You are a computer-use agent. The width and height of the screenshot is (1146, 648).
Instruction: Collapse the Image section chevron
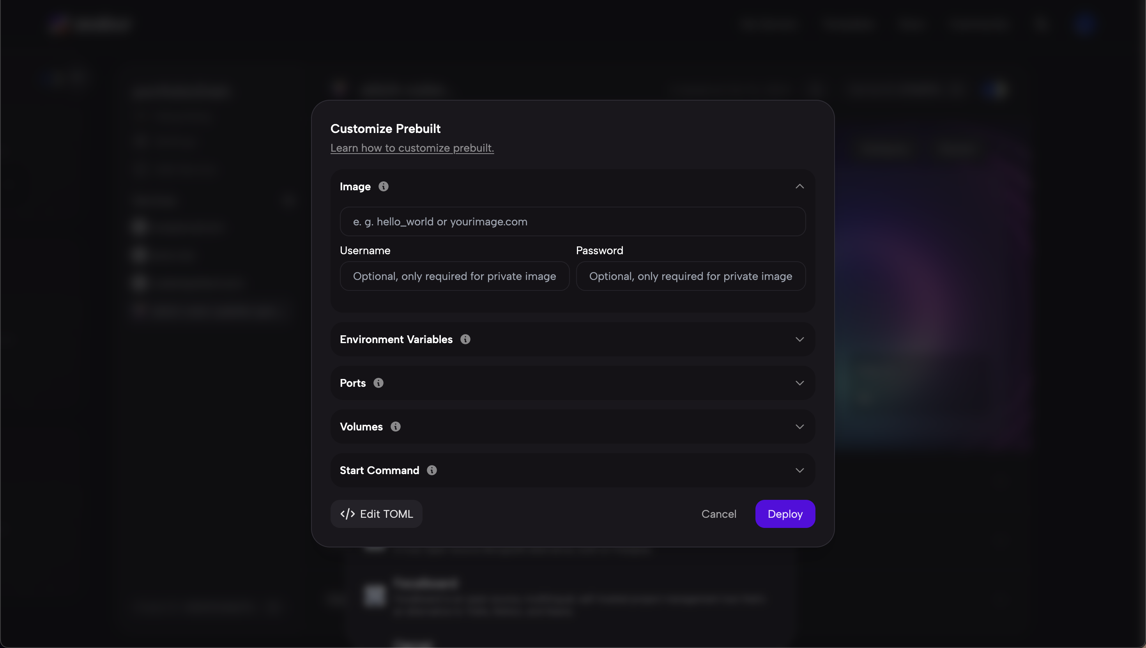pyautogui.click(x=799, y=186)
